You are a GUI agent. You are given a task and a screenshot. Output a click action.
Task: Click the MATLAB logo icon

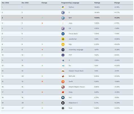pyautogui.click(x=63, y=76)
